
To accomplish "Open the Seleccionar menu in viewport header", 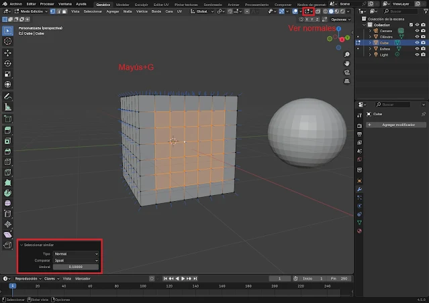I will pyautogui.click(x=93, y=11).
